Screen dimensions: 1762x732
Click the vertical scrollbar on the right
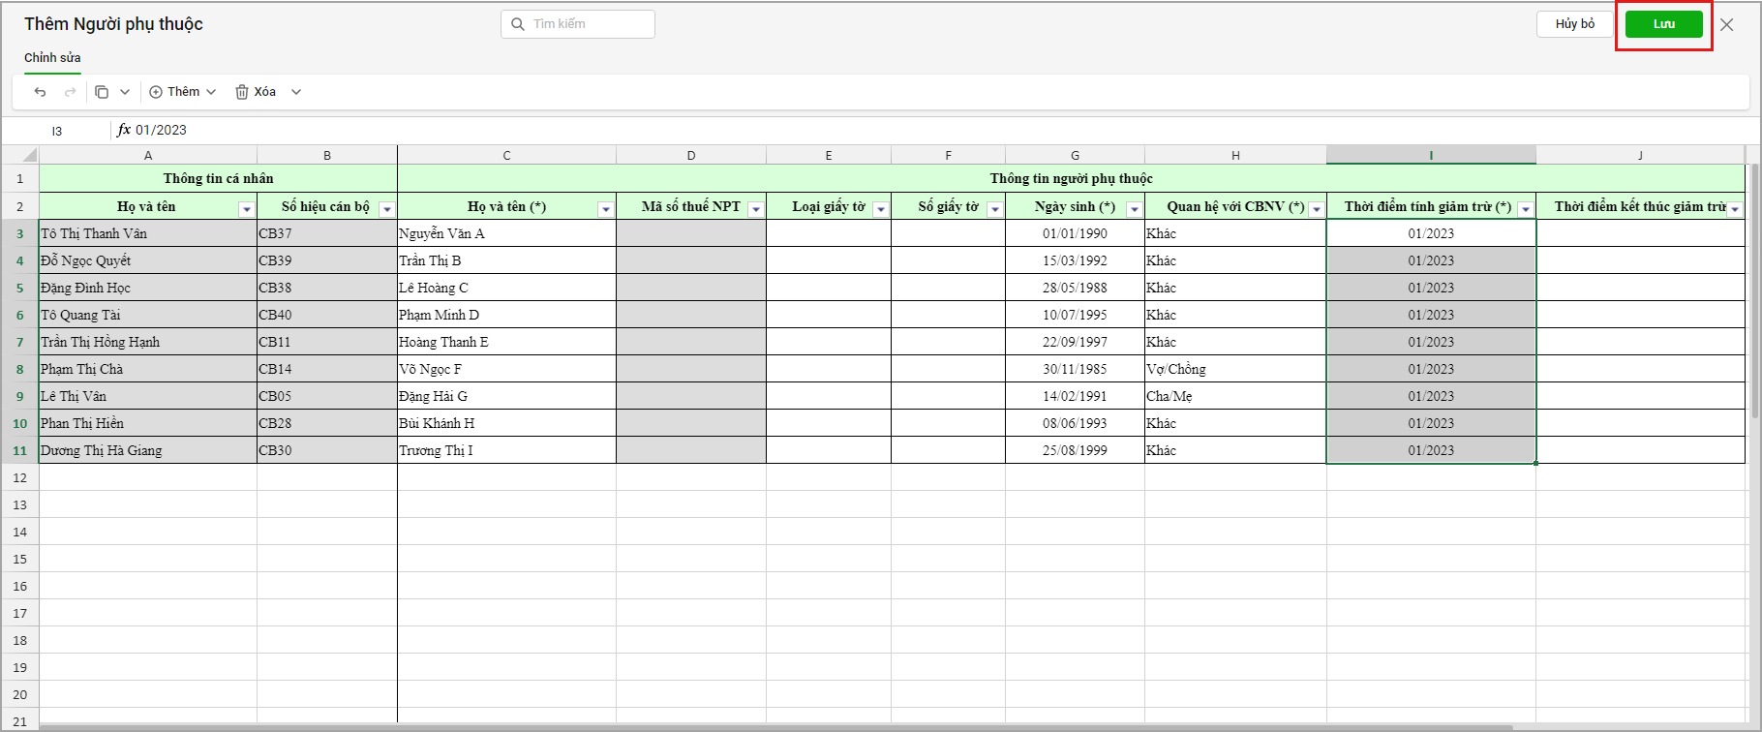click(x=1754, y=290)
